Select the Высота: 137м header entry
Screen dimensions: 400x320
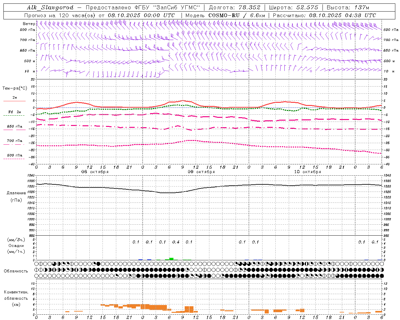point(348,7)
